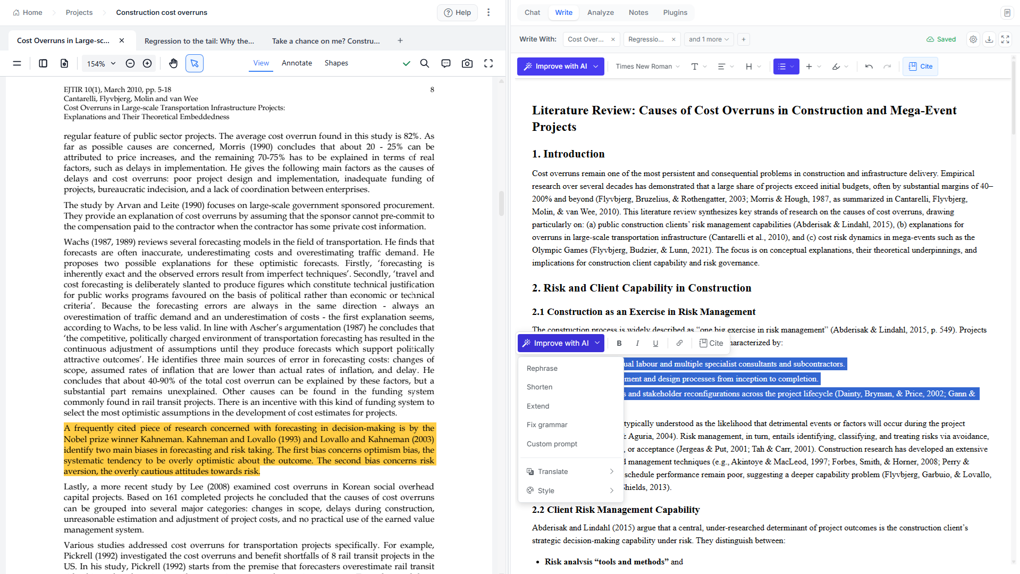
Task: Expand the heading level dropdown
Action: (753, 66)
